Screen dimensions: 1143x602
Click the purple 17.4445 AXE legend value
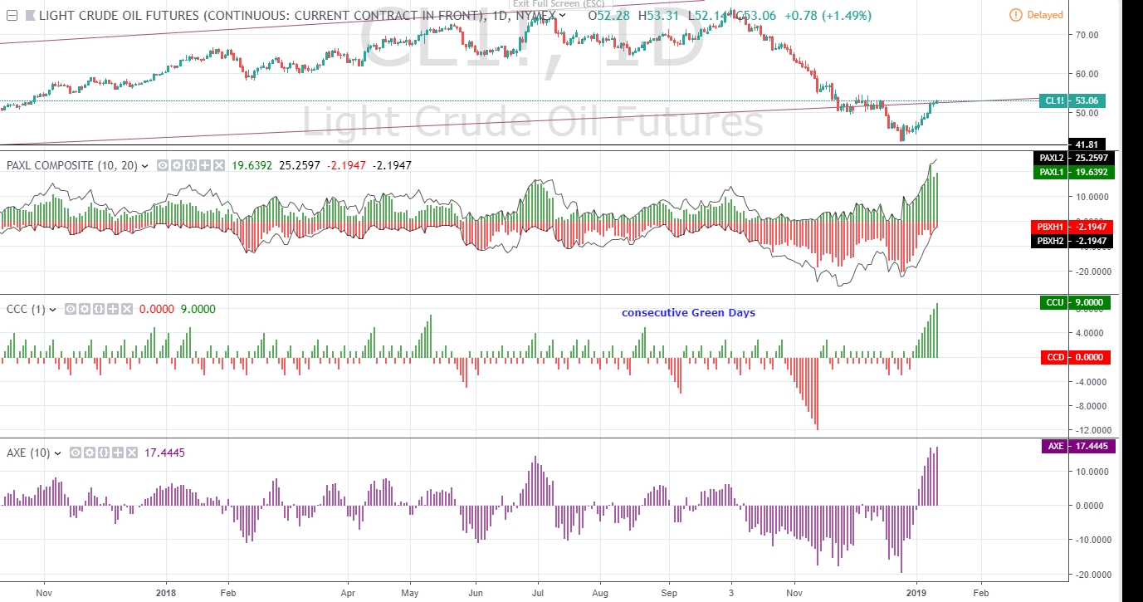click(x=164, y=453)
